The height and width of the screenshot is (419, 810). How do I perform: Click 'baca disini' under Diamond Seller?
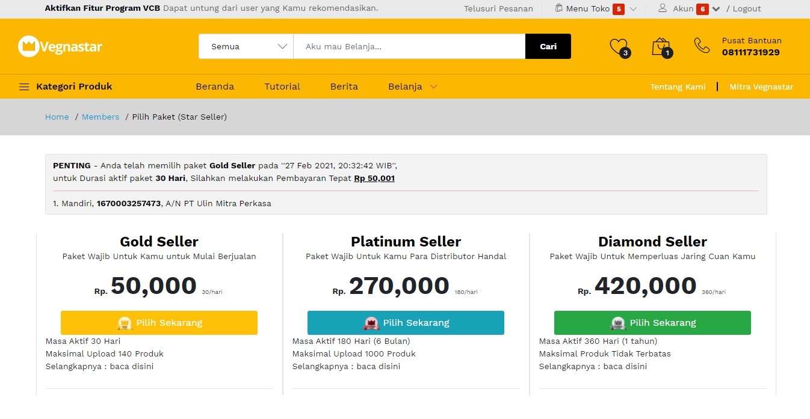pos(625,366)
